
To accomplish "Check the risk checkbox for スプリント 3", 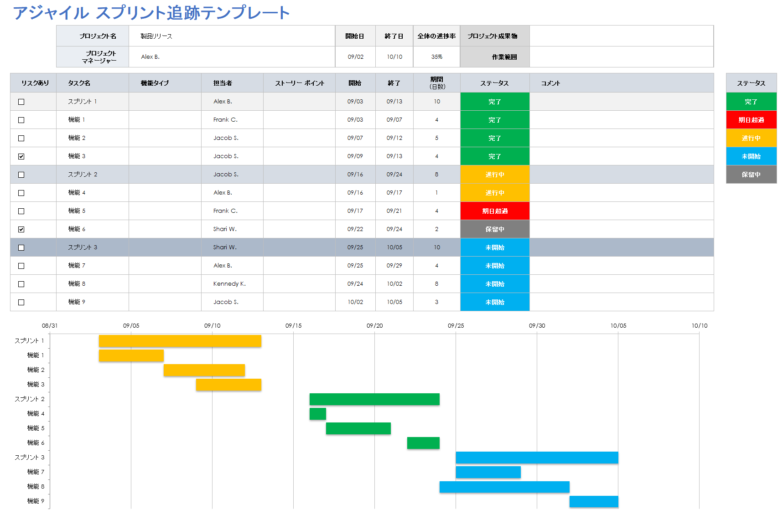I will coord(21,247).
